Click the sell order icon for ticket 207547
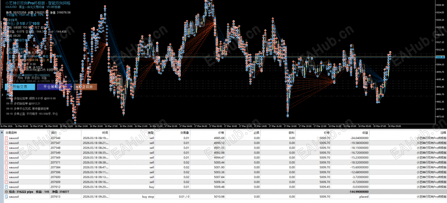The height and width of the screenshot is (203, 447). click(6, 143)
